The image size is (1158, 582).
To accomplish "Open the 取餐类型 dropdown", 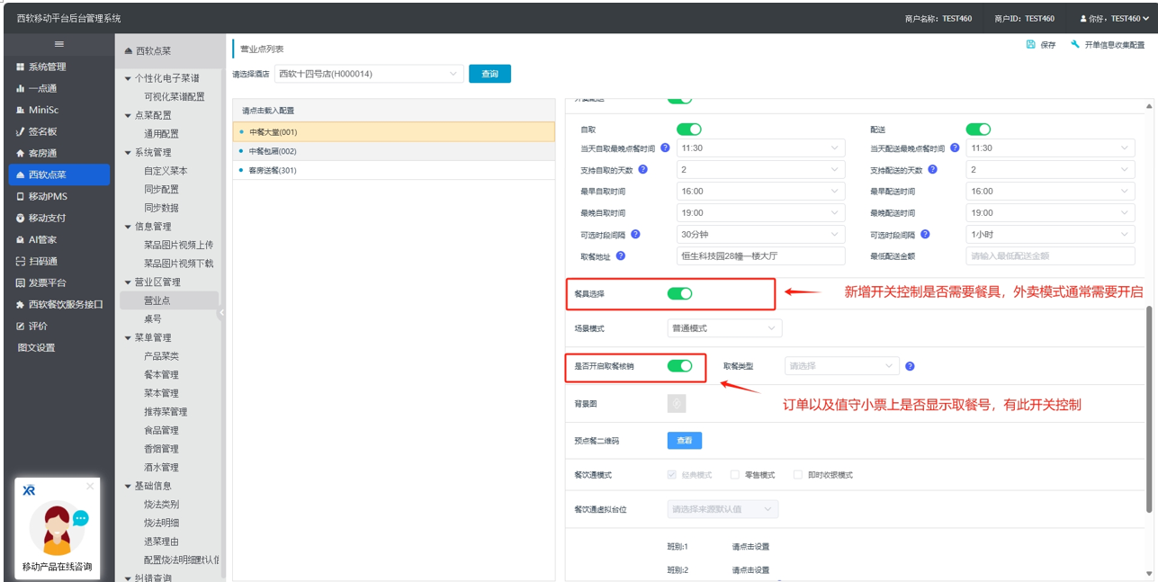I will click(x=842, y=366).
